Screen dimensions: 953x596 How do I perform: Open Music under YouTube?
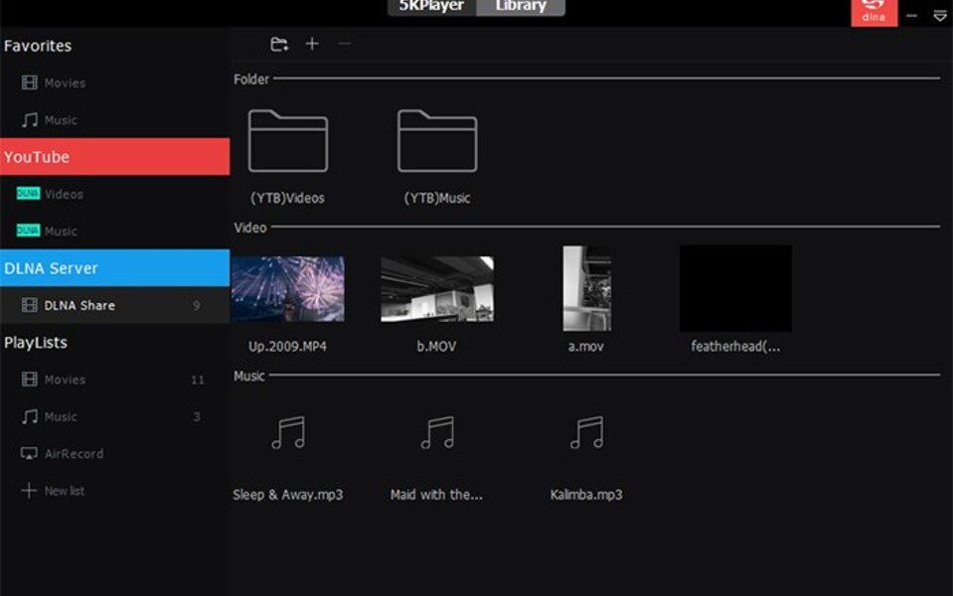coord(61,230)
